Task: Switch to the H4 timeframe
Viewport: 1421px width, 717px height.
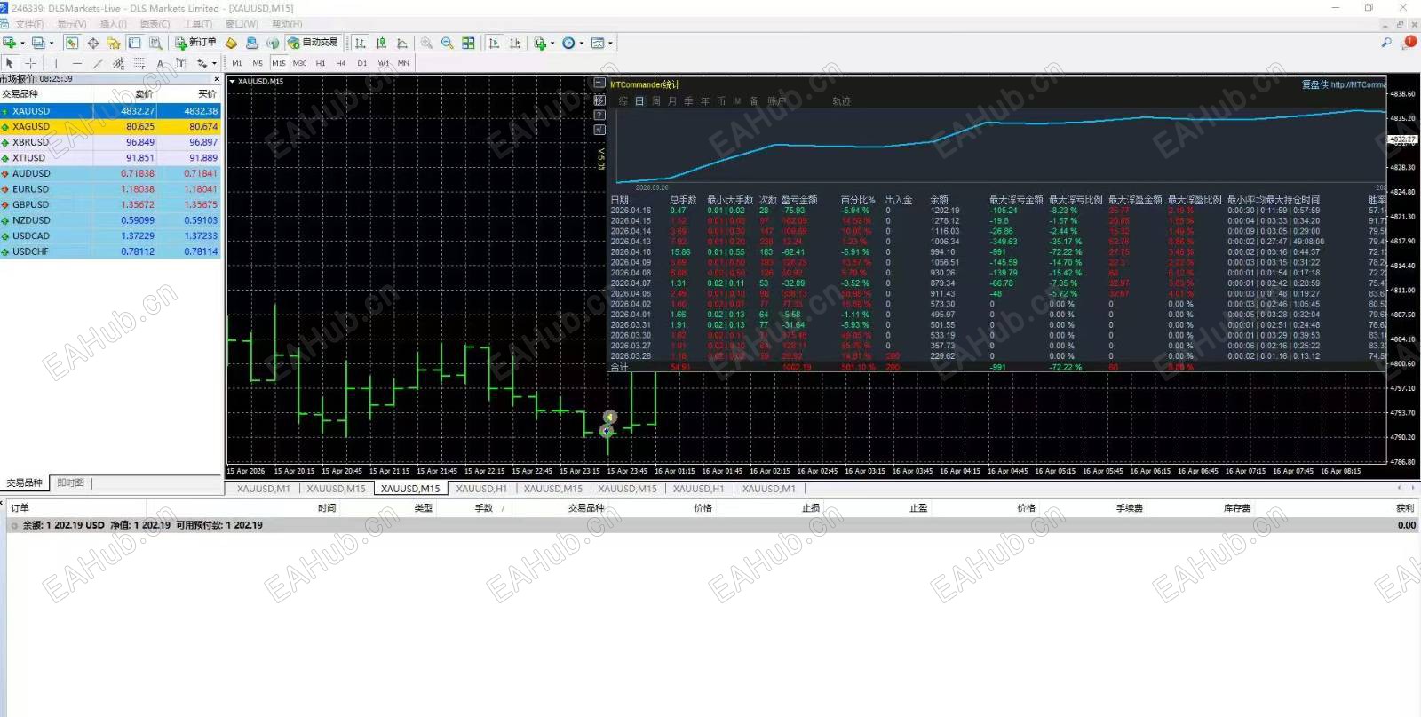Action: (341, 63)
